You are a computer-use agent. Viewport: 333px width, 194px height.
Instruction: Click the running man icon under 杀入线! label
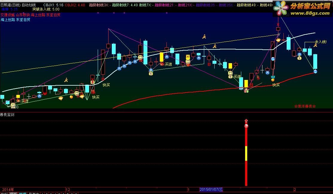(315, 45)
